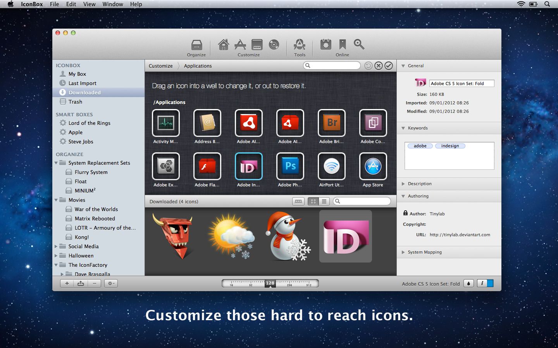Viewport: 558px width, 348px height.
Task: Open the View menu in the menu bar
Action: 90,4
